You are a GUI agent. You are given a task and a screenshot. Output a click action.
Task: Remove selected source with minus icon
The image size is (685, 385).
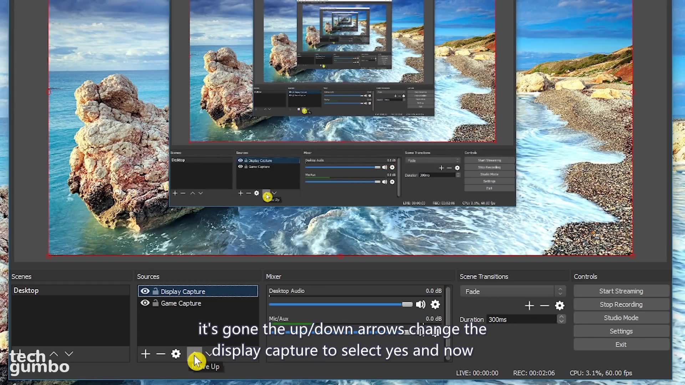point(161,354)
